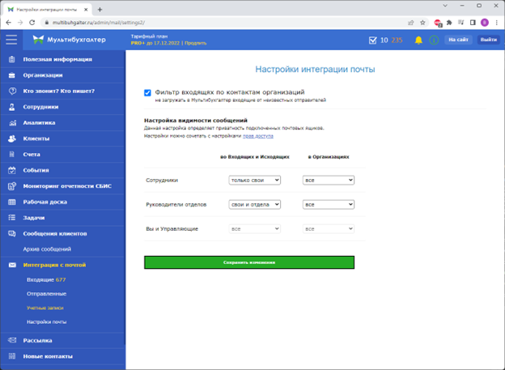Viewport: 505px width, 370px height.
Task: Toggle Фильтр входящих по контактам checkbox
Action: pos(147,92)
